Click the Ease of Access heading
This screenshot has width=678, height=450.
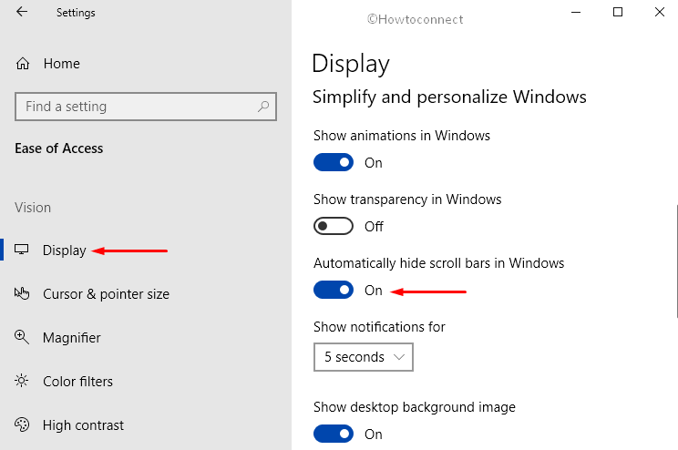[59, 148]
